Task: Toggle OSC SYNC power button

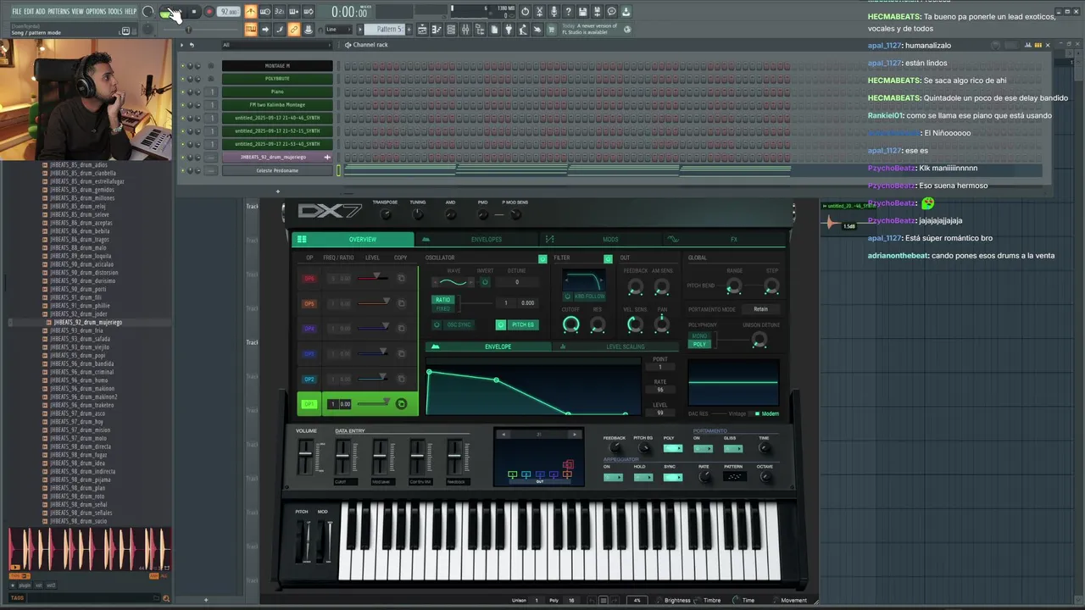Action: (437, 324)
